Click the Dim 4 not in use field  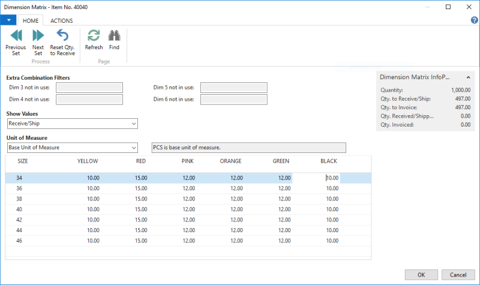89,100
